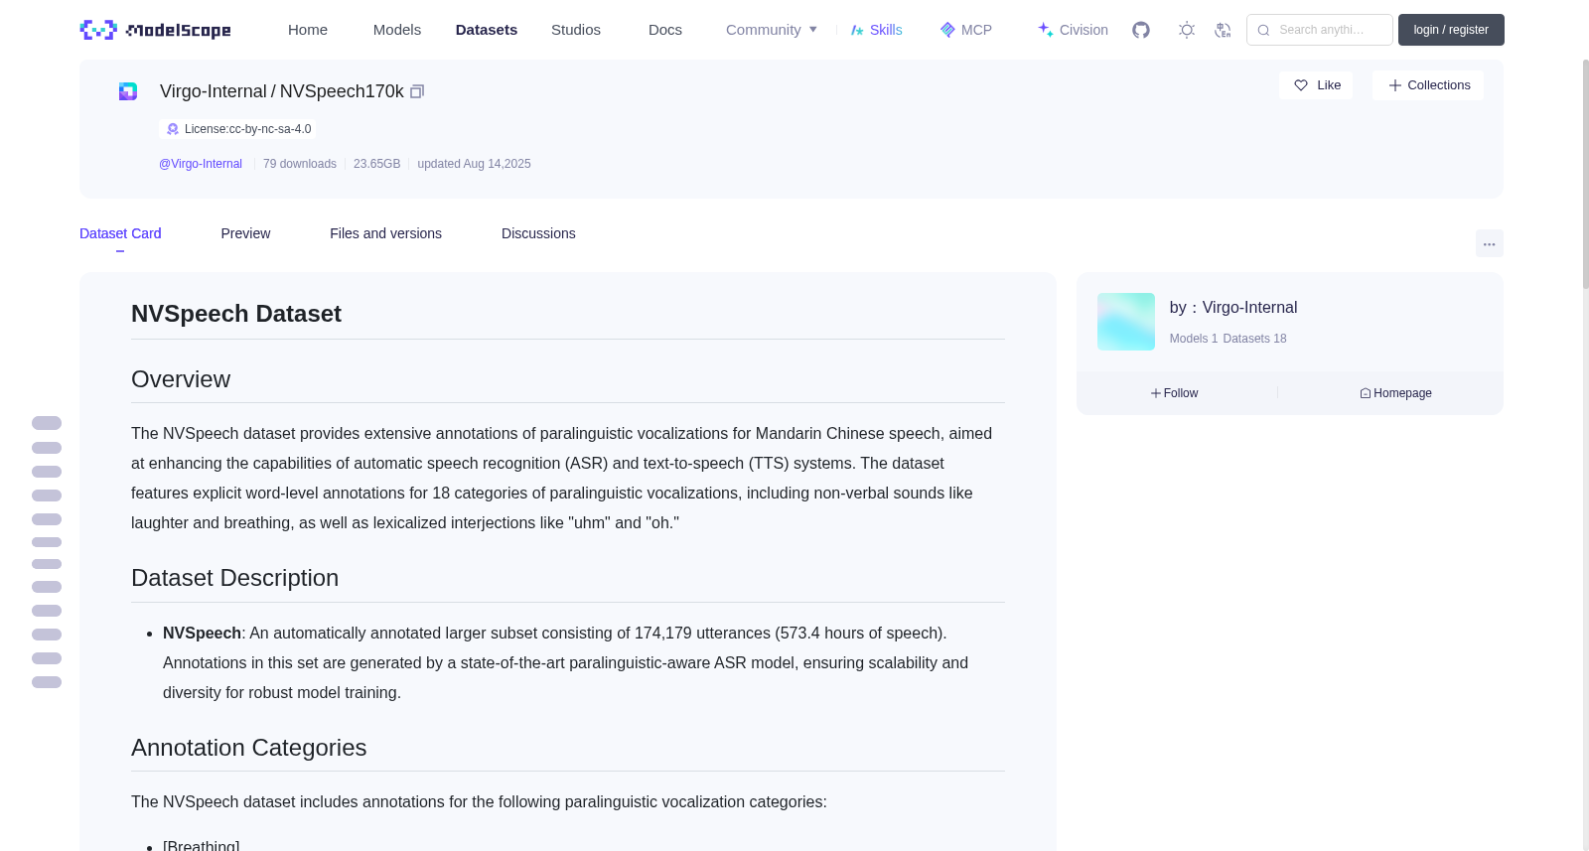Go to the Home page
Viewport: 1589px width, 851px height.
tap(308, 30)
